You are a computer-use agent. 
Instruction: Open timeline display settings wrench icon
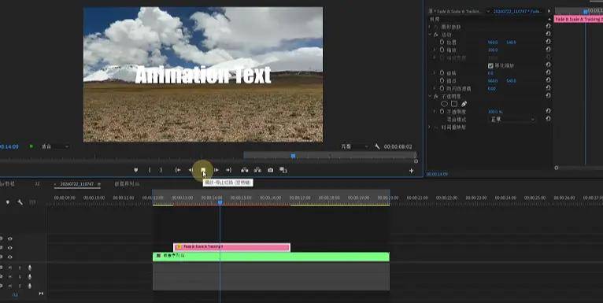point(20,202)
